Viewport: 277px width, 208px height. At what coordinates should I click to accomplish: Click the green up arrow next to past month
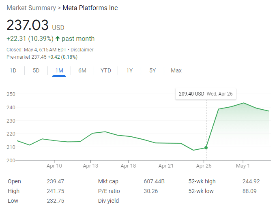58,38
